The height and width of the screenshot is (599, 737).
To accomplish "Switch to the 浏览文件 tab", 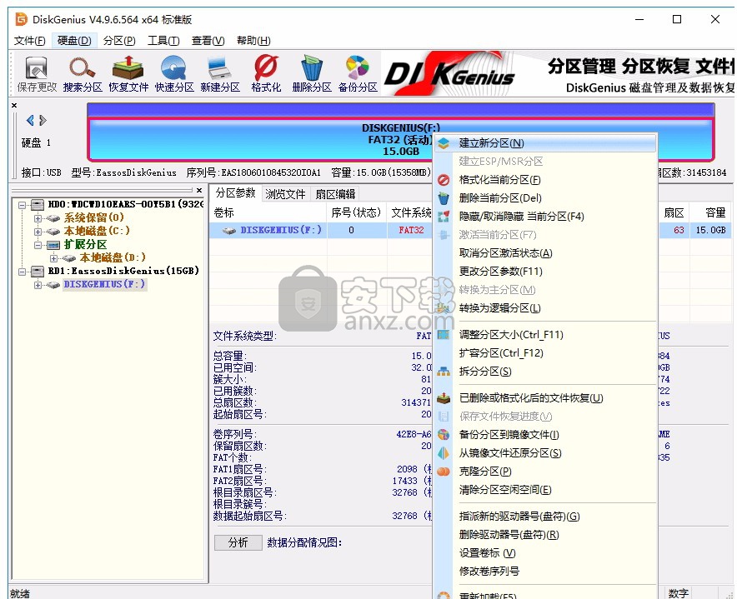I will tap(285, 193).
